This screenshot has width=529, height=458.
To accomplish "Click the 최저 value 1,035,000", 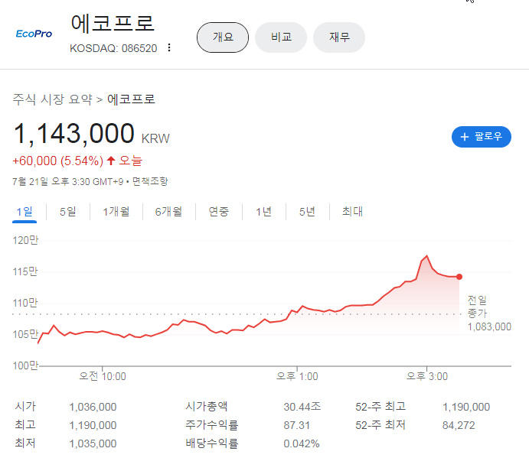I will click(x=93, y=443).
